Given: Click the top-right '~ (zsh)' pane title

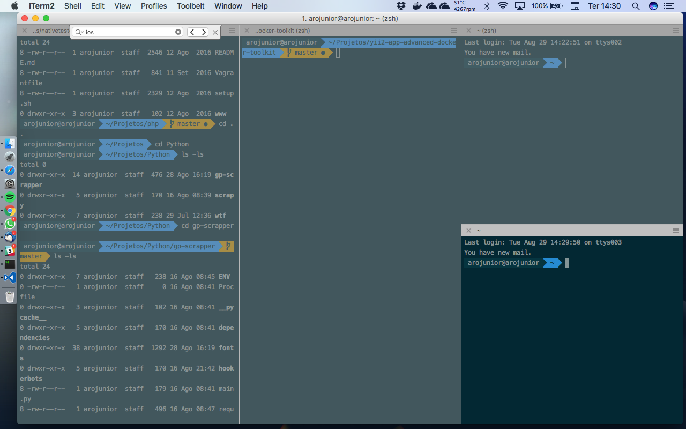Looking at the screenshot, I should (x=486, y=31).
